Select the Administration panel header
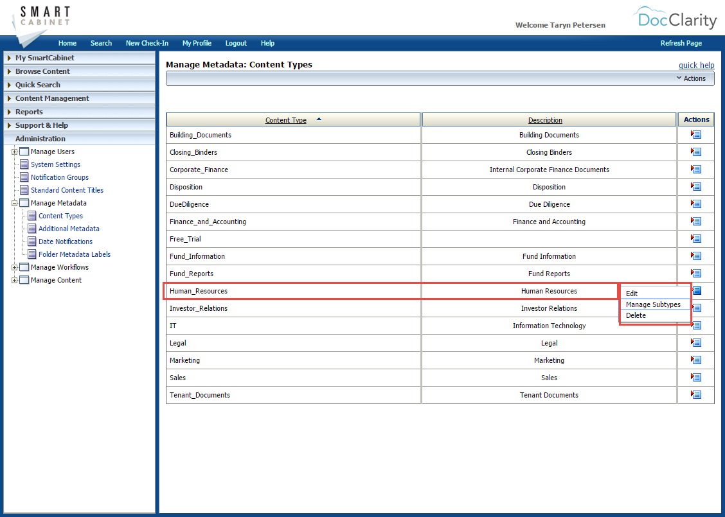Viewport: 725px width, 517px height. tap(80, 139)
